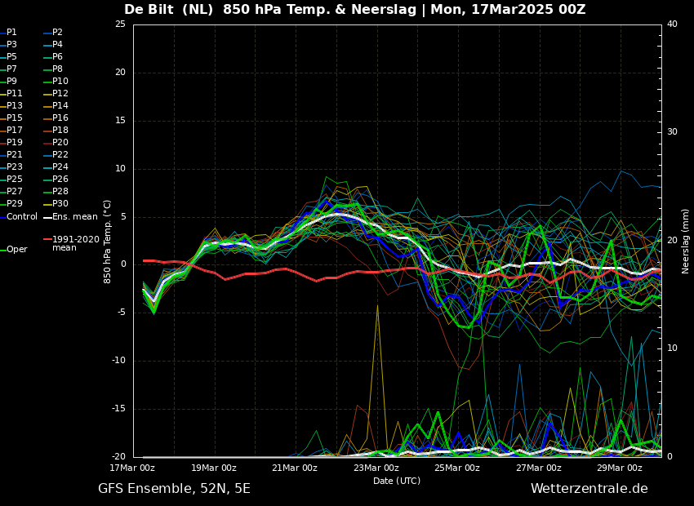The height and width of the screenshot is (506, 694).
Task: Click the P30 legend entry
Action: (60, 204)
